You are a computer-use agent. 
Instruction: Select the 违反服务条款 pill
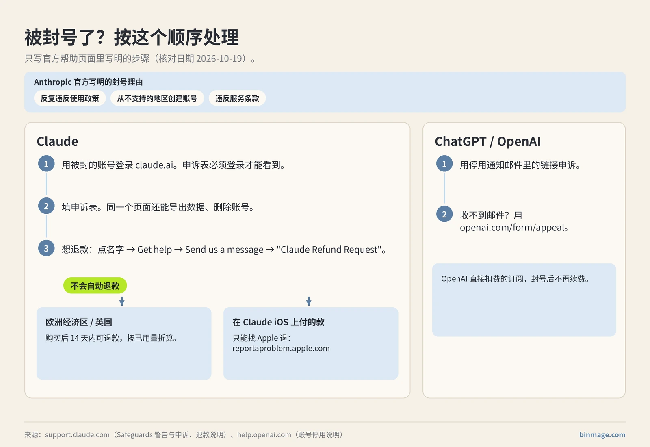(237, 98)
